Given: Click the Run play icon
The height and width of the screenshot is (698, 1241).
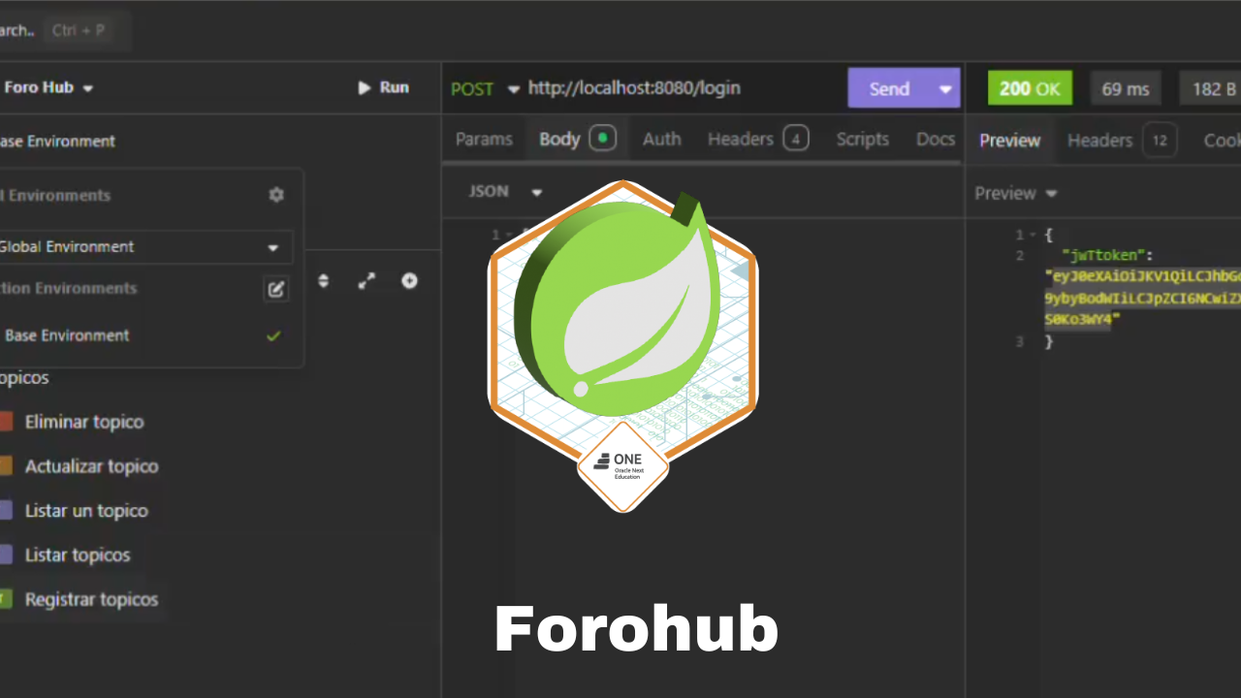Looking at the screenshot, I should [x=365, y=87].
